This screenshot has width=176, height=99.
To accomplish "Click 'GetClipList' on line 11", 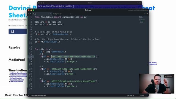I will pos(51,42).
